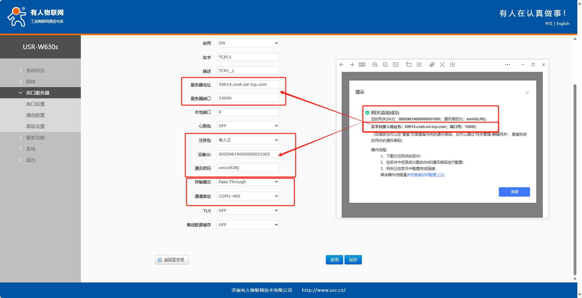Switch language to English
The image size is (582, 298).
coord(563,24)
